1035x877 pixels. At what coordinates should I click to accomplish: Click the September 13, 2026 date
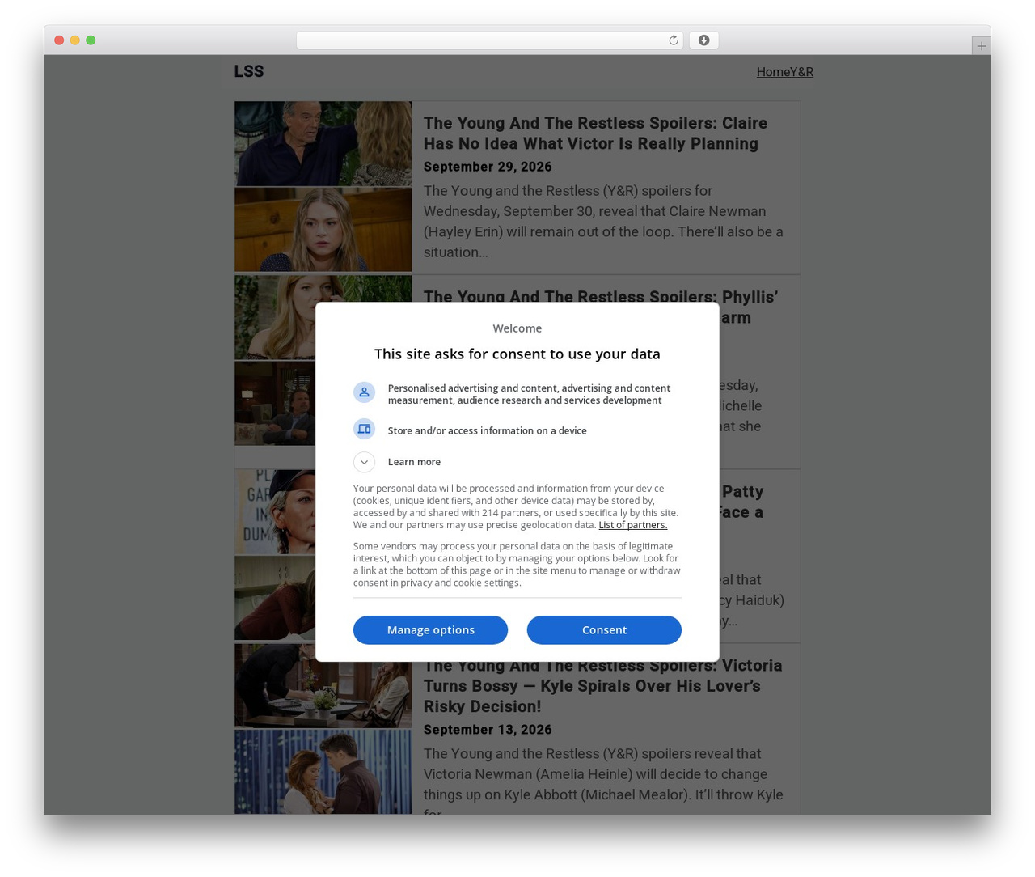click(x=488, y=730)
